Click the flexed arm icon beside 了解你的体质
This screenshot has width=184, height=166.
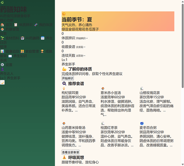click(x=64, y=69)
